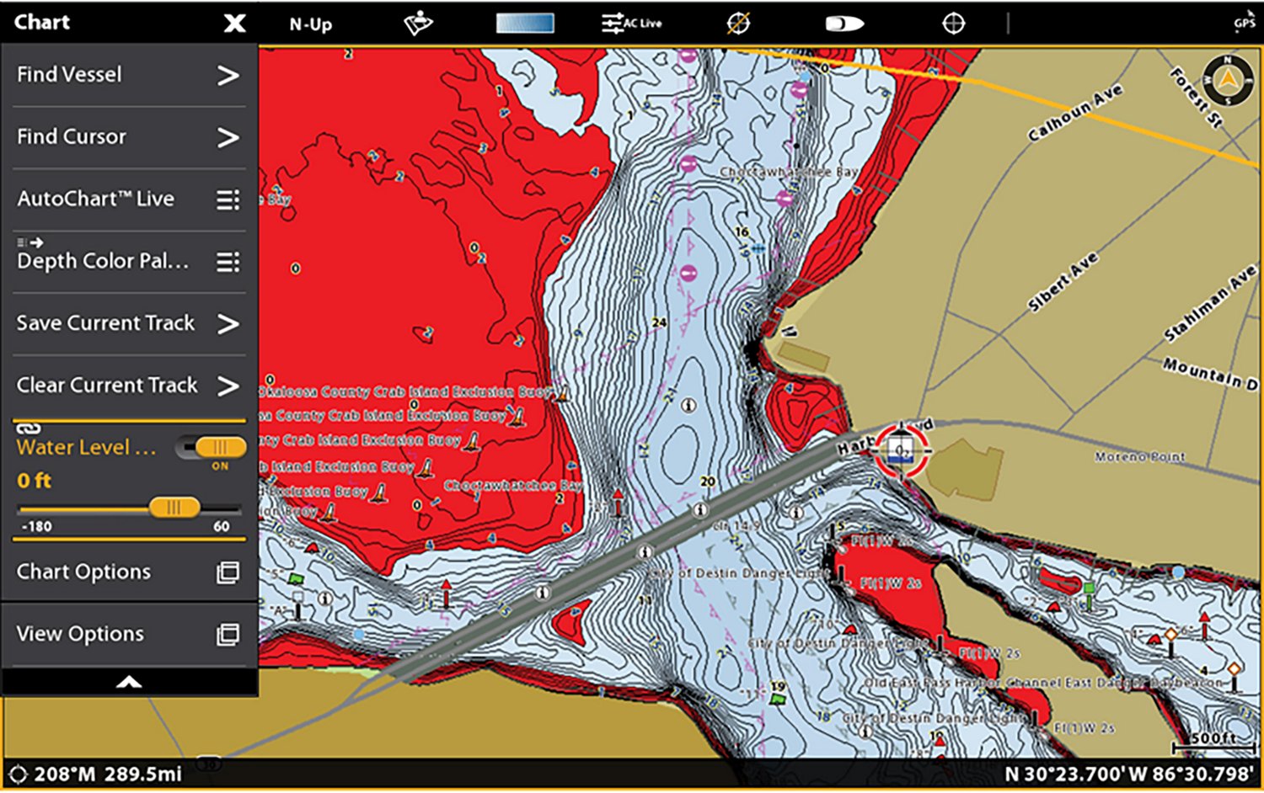Viewport: 1264px width, 793px height.
Task: Toggle the N-Up orientation mode
Action: [x=308, y=24]
